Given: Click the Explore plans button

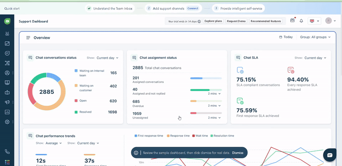Looking at the screenshot, I should coord(213,21).
